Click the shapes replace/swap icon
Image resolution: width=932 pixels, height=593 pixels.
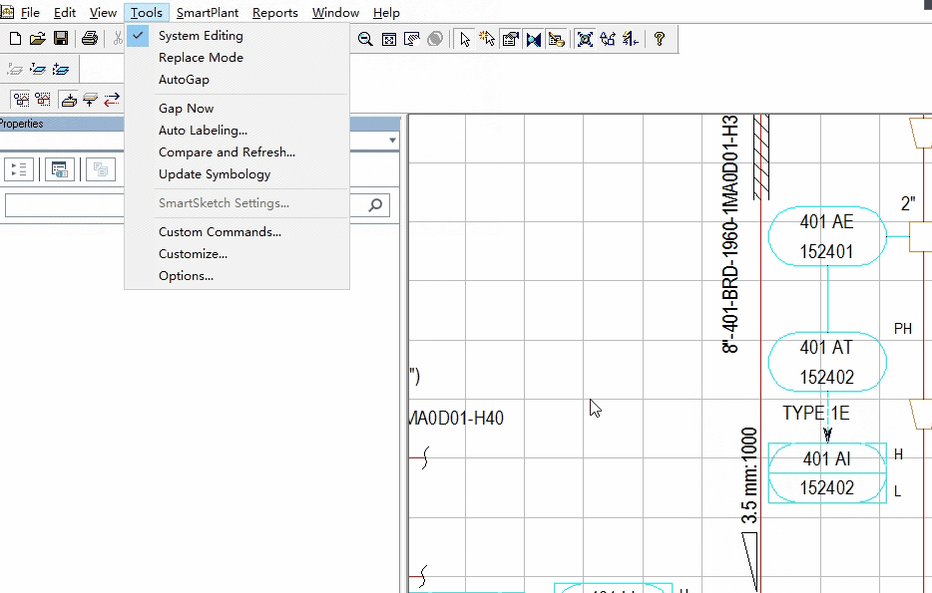[608, 39]
